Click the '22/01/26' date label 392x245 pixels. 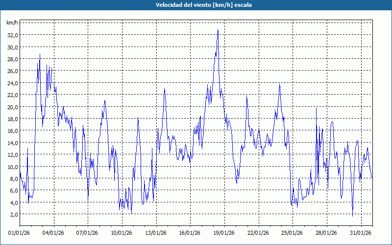pyautogui.click(x=258, y=233)
